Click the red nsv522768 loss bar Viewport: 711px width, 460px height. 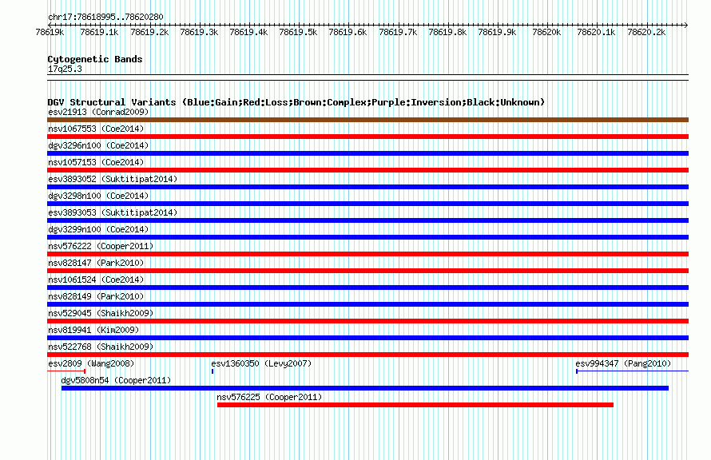367,355
